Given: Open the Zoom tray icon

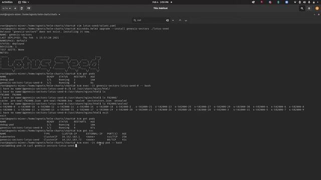Looking at the screenshot, I should tap(286, 2).
